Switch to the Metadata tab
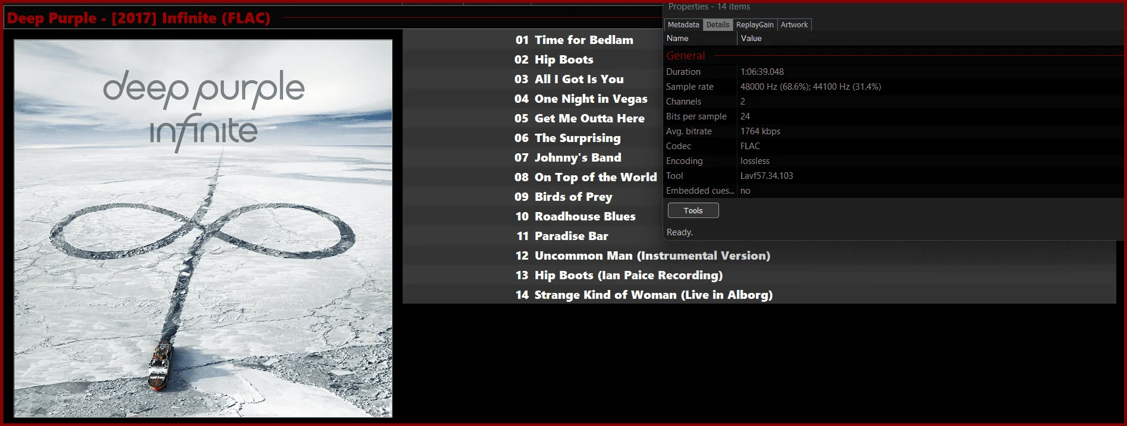This screenshot has height=426, width=1127. pos(683,24)
